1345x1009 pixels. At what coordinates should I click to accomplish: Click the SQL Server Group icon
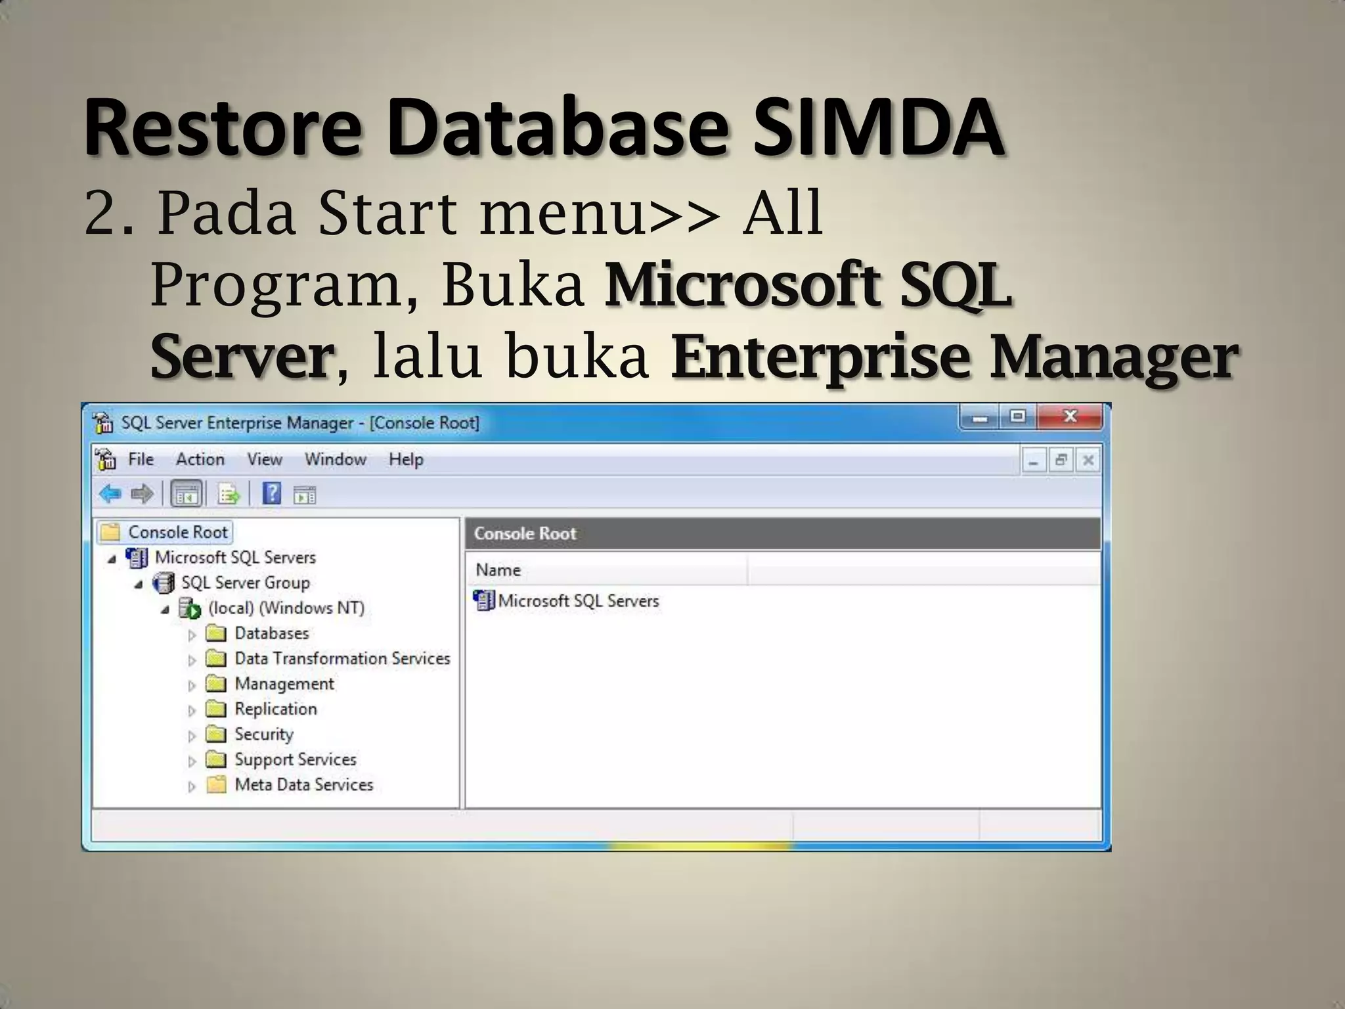pos(163,583)
